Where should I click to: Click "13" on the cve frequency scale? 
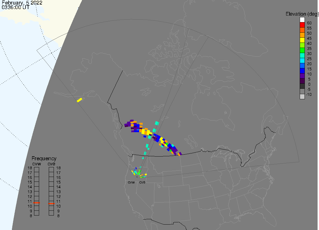(x=58, y=192)
